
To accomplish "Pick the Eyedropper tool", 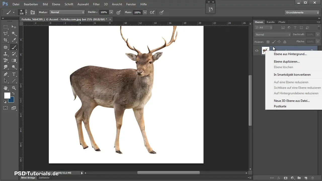I will coord(14,40).
